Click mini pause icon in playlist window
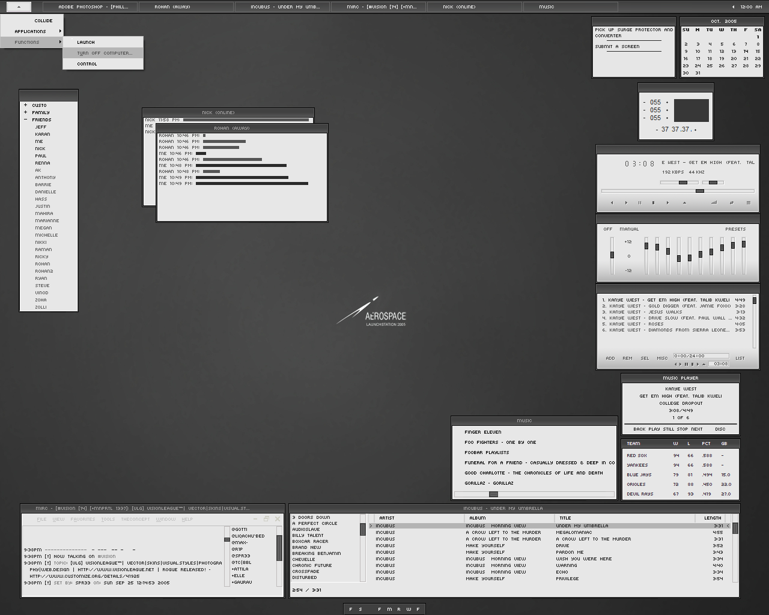Image resolution: width=769 pixels, height=615 pixels. [x=686, y=364]
